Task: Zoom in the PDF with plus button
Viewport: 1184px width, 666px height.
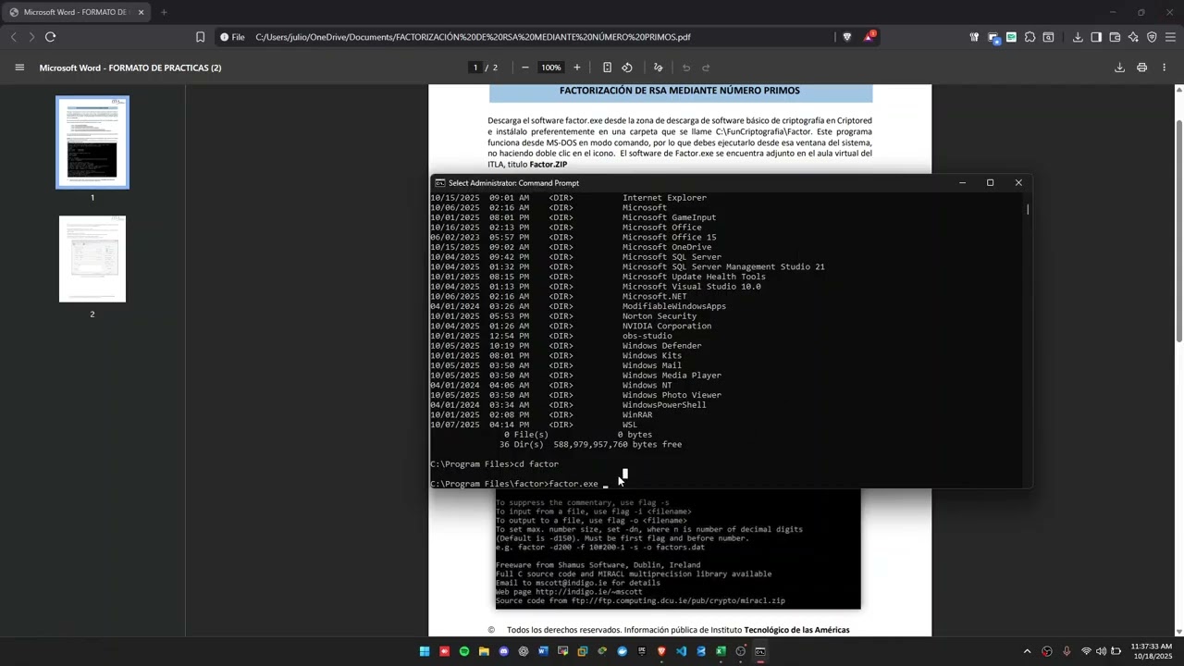Action: (x=577, y=68)
